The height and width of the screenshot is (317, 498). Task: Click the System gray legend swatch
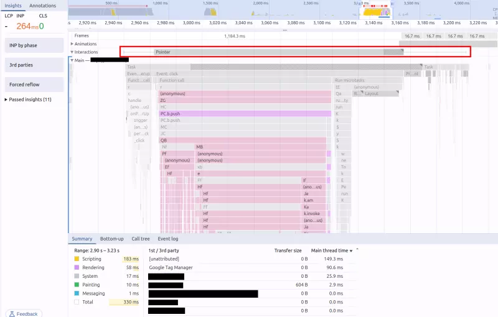click(77, 276)
